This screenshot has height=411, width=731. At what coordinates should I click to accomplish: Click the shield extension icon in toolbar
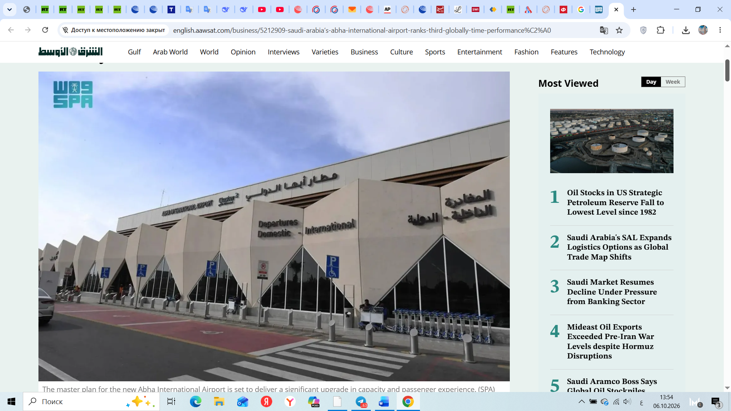(643, 30)
